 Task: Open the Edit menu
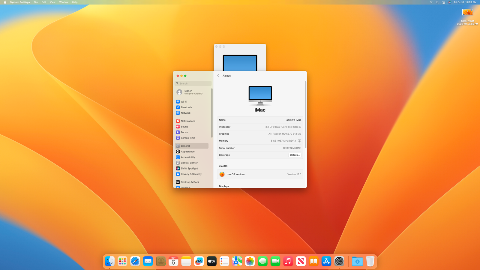pos(44,2)
